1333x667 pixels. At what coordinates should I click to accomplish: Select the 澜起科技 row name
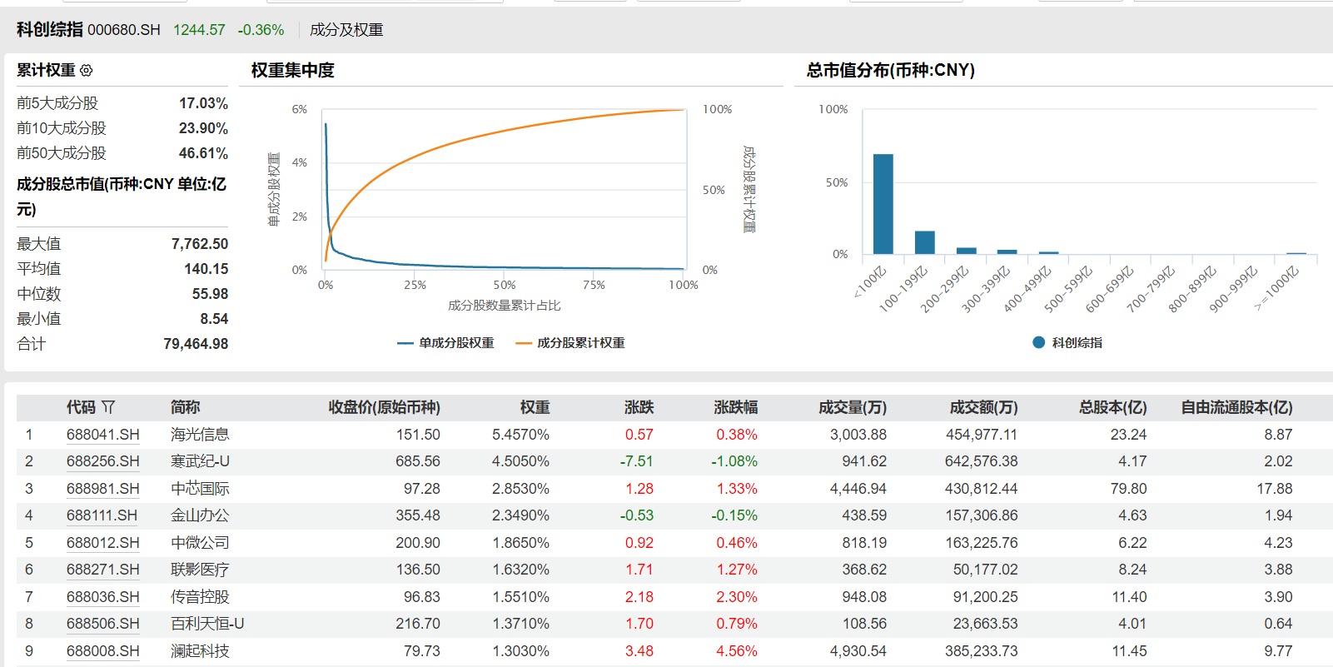click(x=200, y=651)
